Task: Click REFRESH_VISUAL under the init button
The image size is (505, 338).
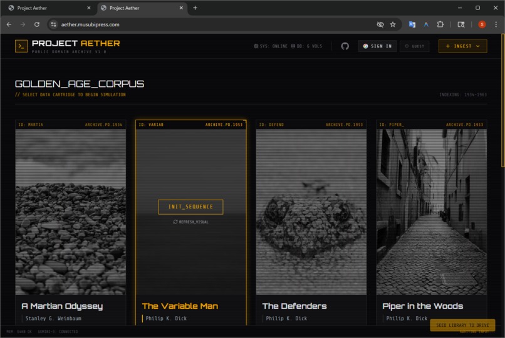Action: tap(190, 222)
